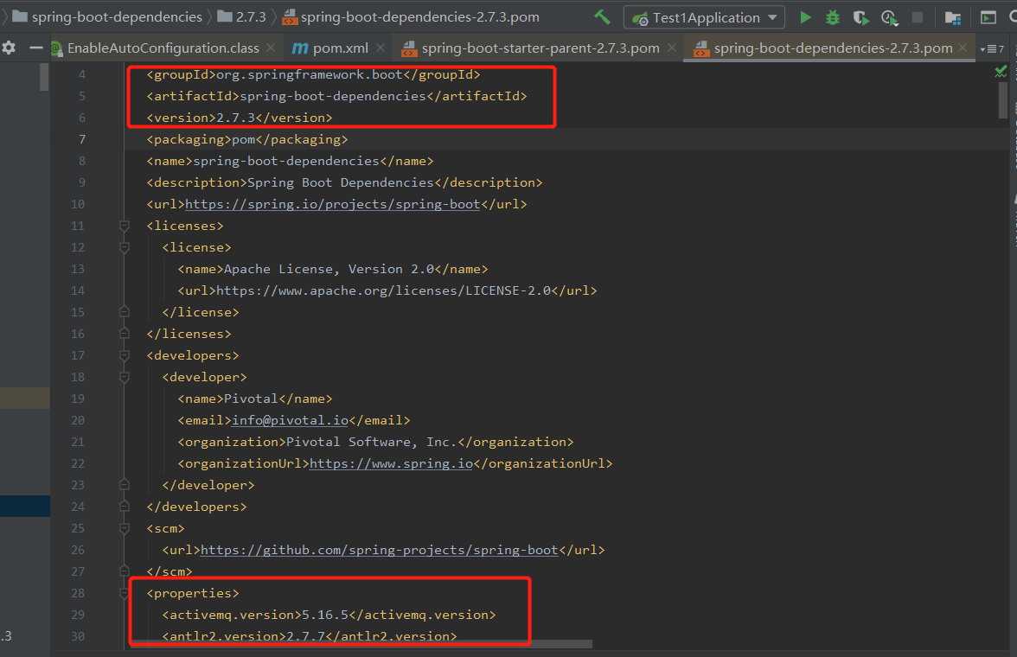This screenshot has height=657, width=1017.
Task: Collapse the licenses tag fold marker
Action: click(125, 226)
